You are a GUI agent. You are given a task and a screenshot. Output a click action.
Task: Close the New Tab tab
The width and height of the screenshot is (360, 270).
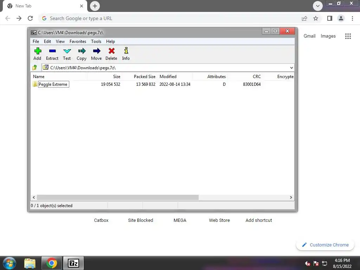click(x=82, y=6)
